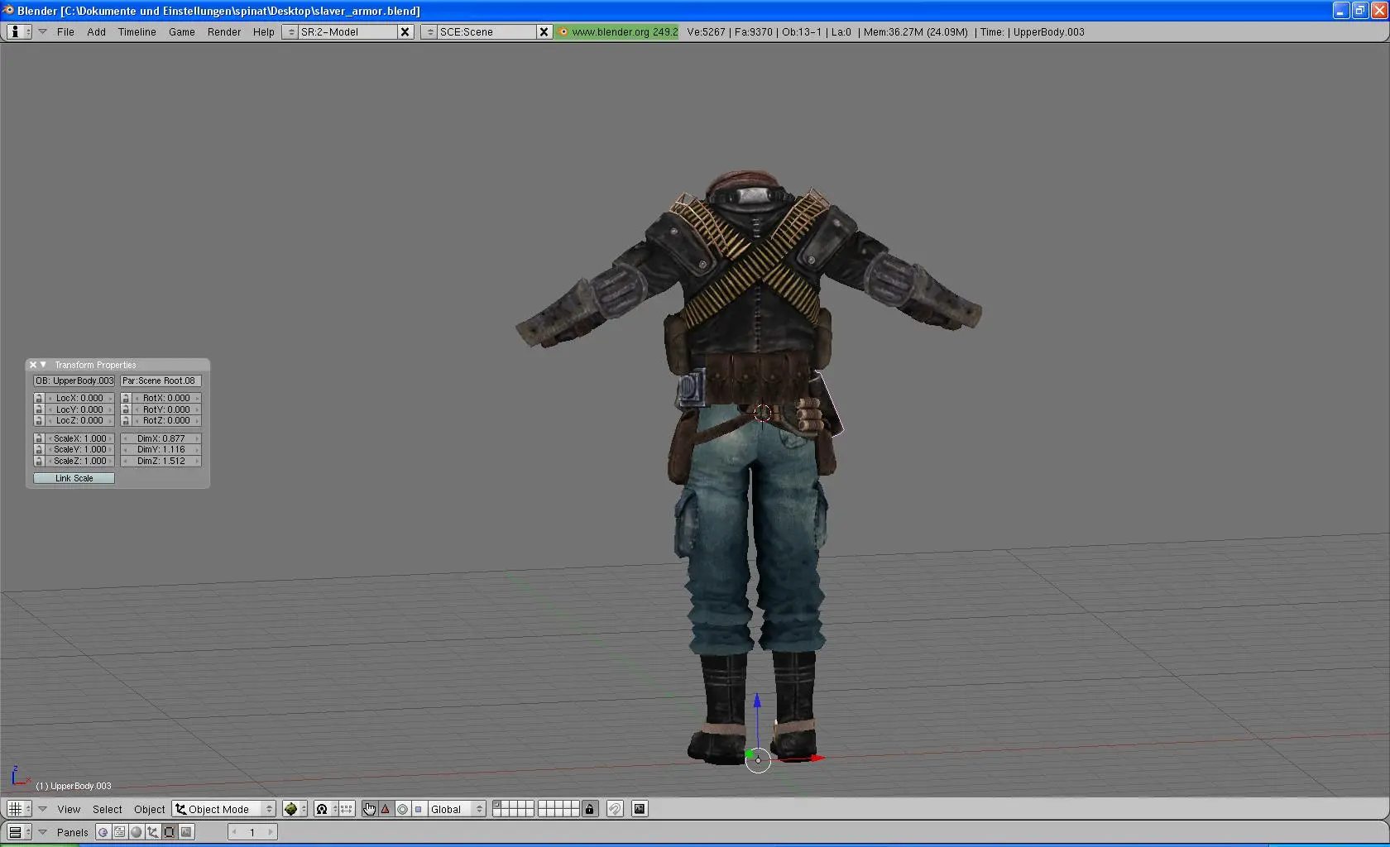Toggle the ScaleZ lock icon
Screen dimensions: 1390x847
[39, 461]
